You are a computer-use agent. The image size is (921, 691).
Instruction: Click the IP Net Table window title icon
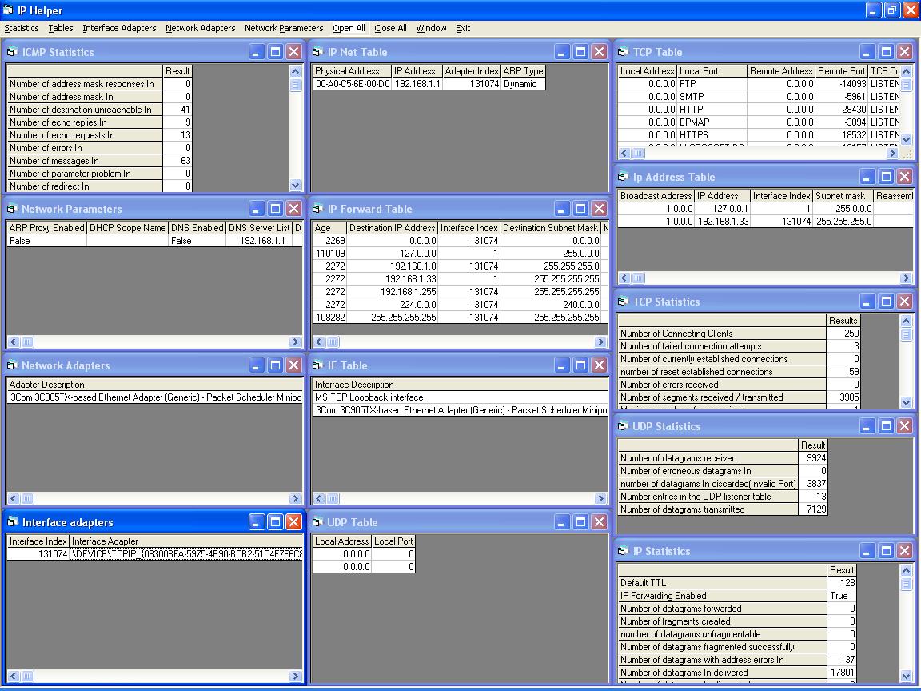(317, 52)
